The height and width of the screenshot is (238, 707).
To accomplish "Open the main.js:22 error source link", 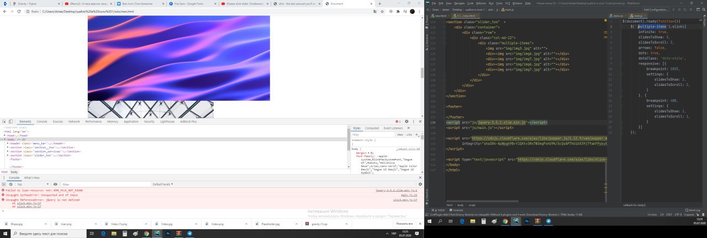I will [409, 195].
